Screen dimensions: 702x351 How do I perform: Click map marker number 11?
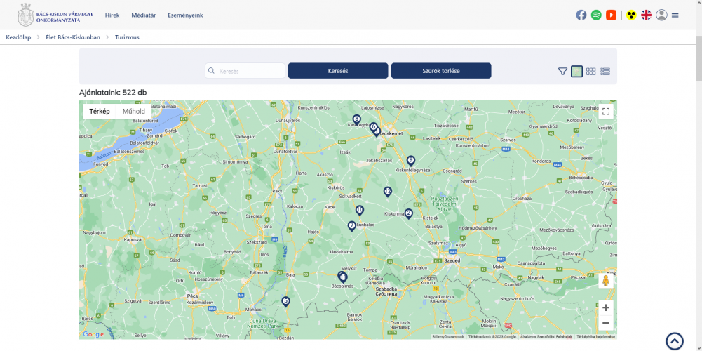click(344, 277)
